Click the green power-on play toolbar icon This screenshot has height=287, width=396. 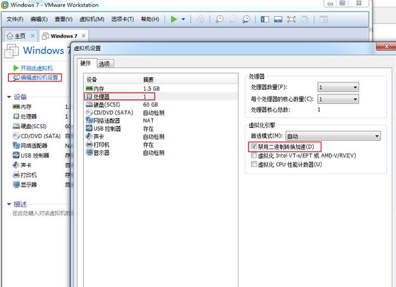(174, 19)
